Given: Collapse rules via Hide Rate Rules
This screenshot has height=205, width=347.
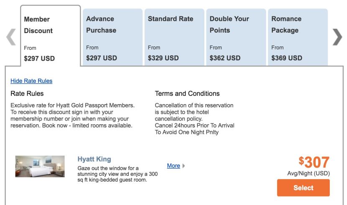Looking at the screenshot, I should click(x=31, y=81).
